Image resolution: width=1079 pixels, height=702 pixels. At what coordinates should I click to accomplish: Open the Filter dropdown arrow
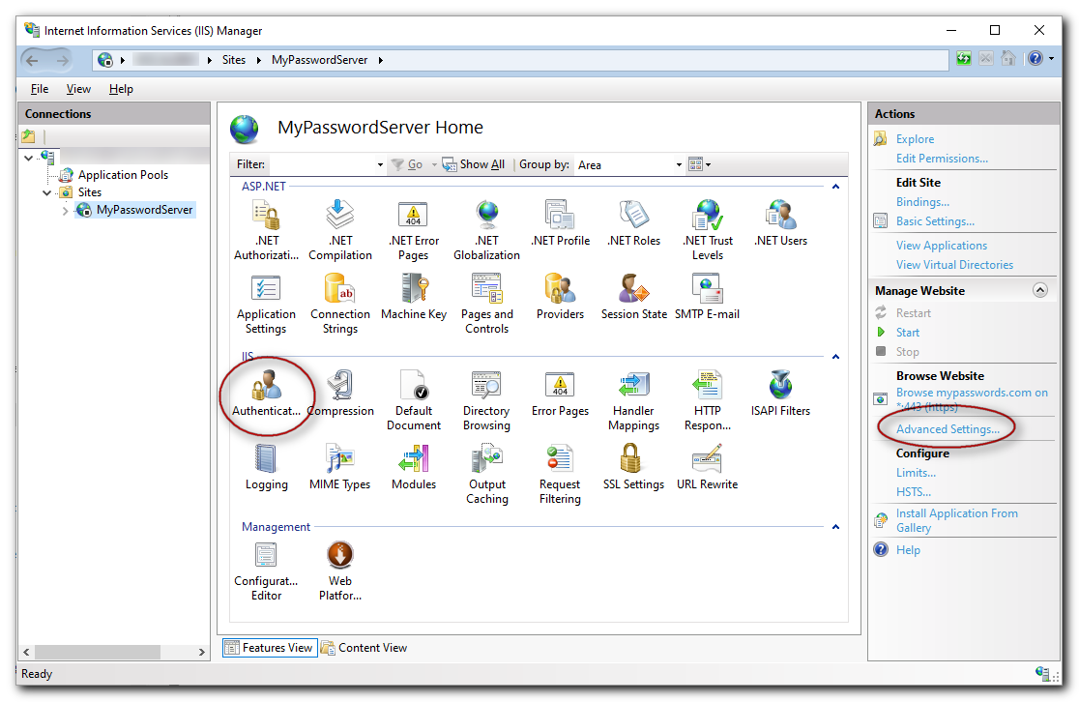(x=380, y=165)
